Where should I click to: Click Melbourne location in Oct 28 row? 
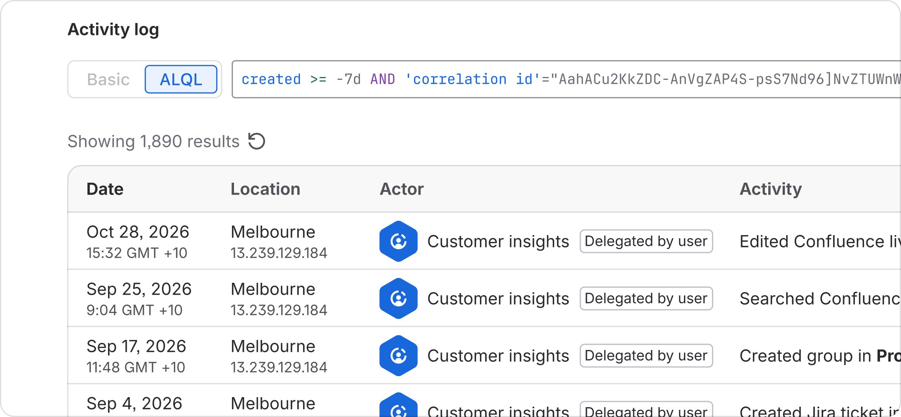coord(273,232)
